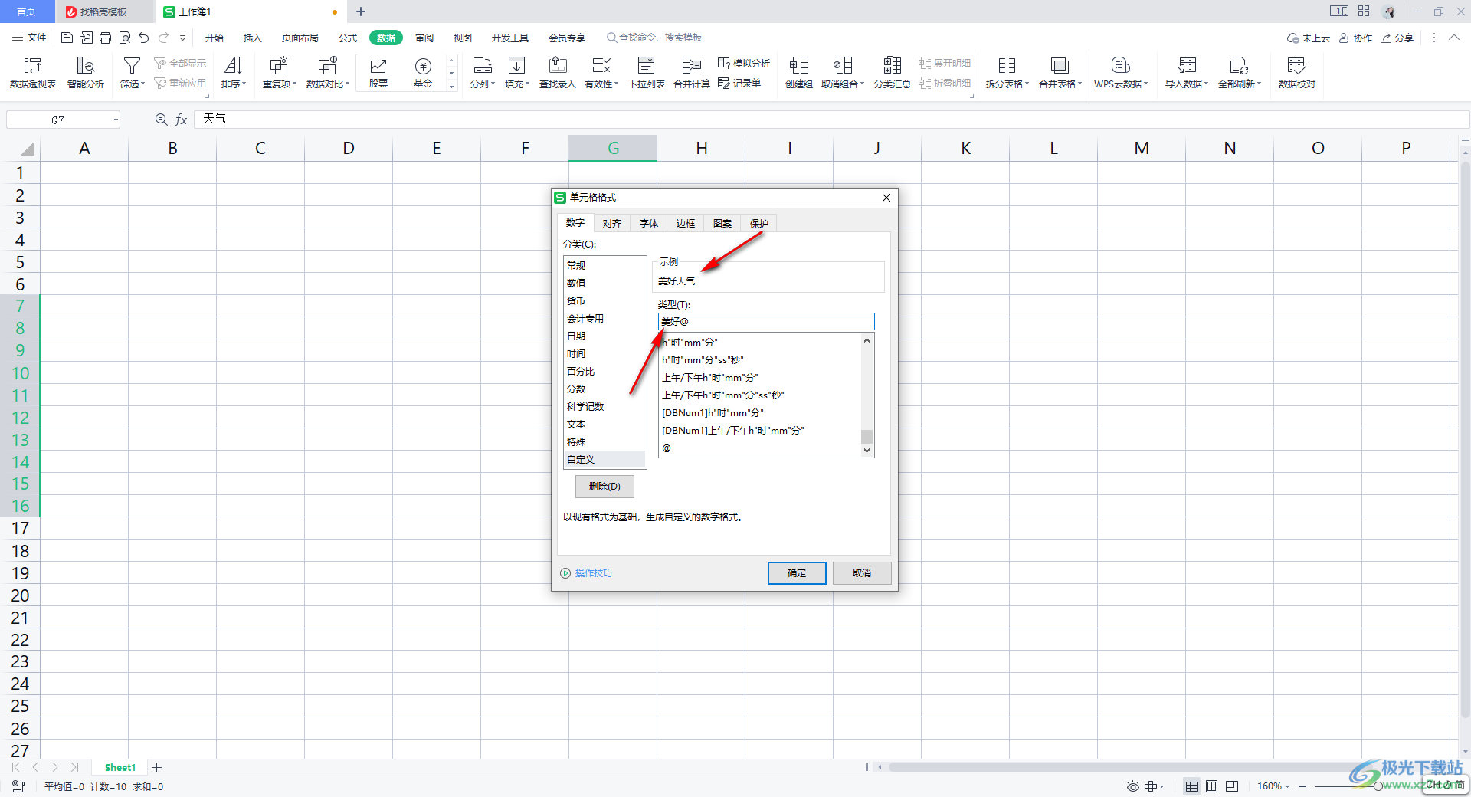The width and height of the screenshot is (1471, 797).
Task: Close the 单元格格式 dialog
Action: pos(886,198)
